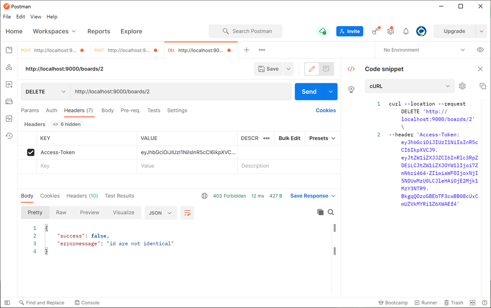Viewport: 491px width, 308px height.
Task: Open the View menu
Action: pos(36,17)
